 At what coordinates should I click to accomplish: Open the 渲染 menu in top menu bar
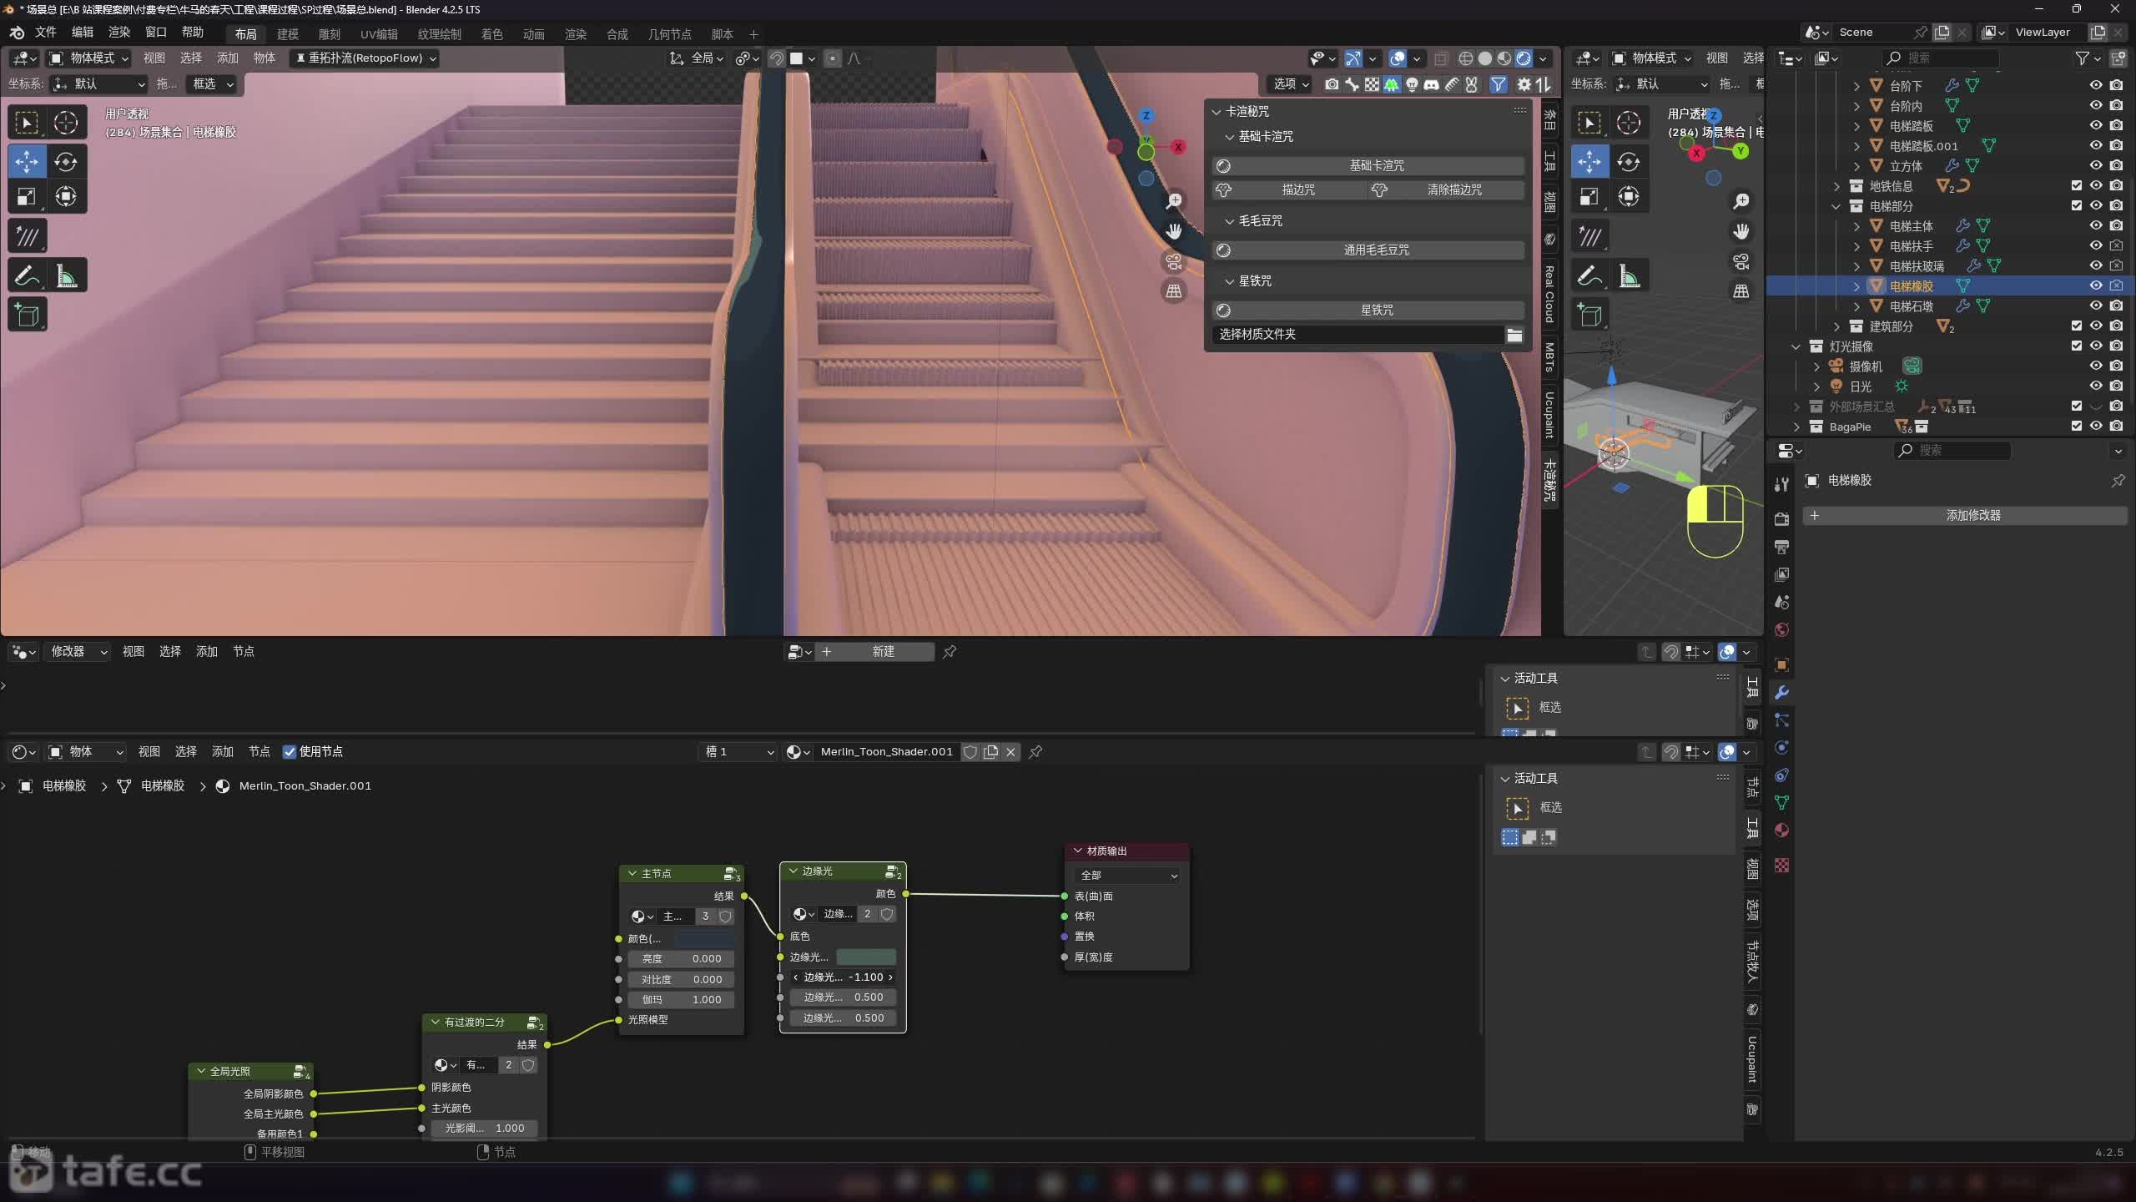pos(119,33)
